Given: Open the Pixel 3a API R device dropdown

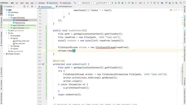Looking at the screenshot, I should click(102, 3).
